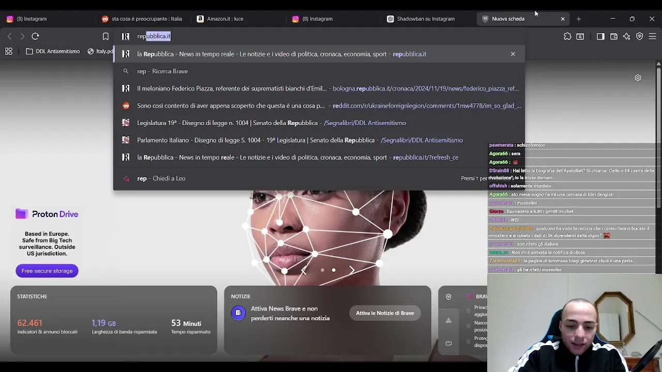
Task: Remove the first repubblica.it suggestion with X
Action: (513, 54)
